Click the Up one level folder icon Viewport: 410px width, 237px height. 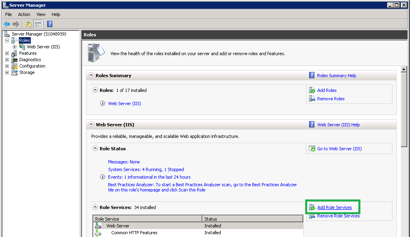point(28,24)
